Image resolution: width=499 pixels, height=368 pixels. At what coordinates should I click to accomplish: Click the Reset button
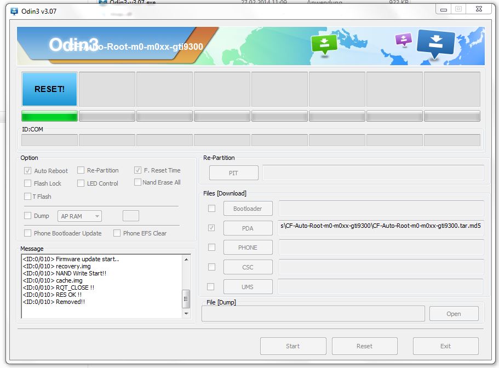[x=365, y=346]
